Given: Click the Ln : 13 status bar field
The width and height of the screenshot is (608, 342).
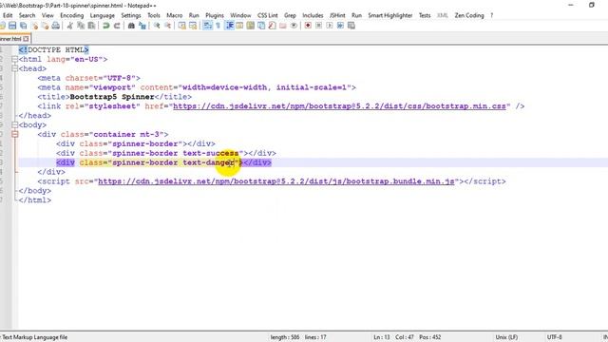Looking at the screenshot, I should [382, 337].
